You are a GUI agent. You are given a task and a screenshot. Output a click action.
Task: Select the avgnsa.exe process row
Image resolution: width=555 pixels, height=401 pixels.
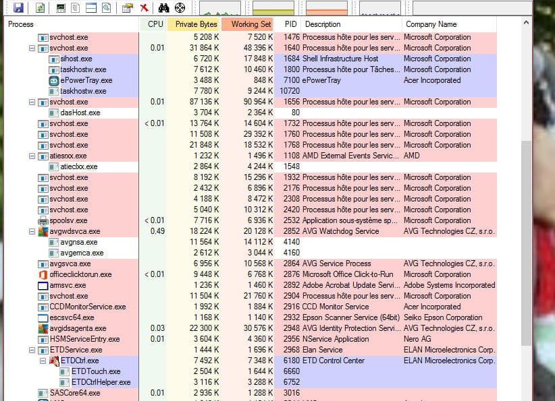(x=250, y=243)
